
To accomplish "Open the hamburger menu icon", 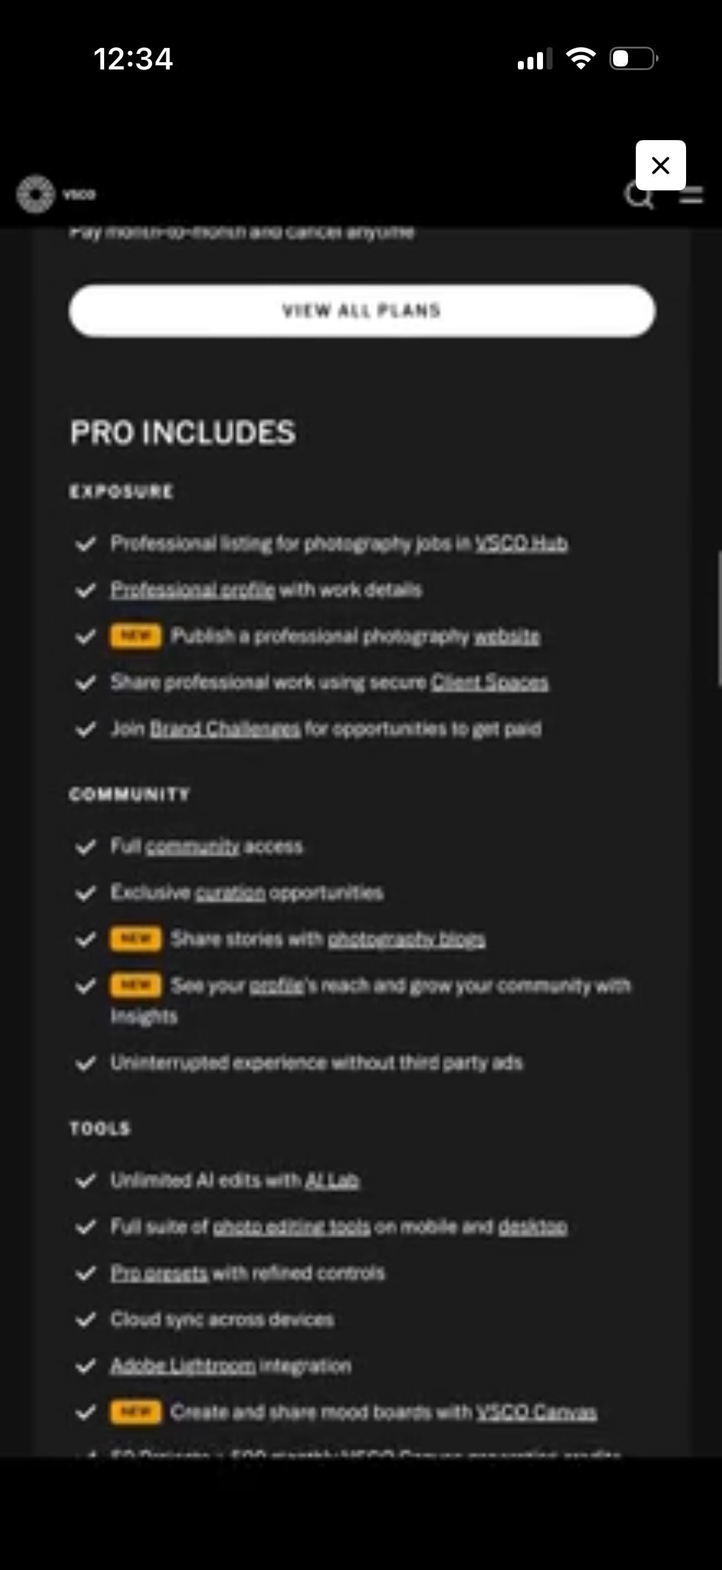I will click(692, 196).
